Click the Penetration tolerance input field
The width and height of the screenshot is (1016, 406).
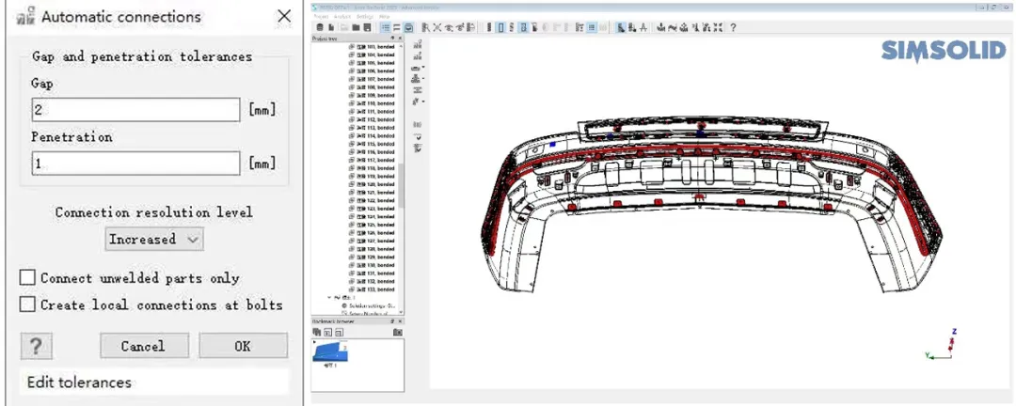(135, 164)
